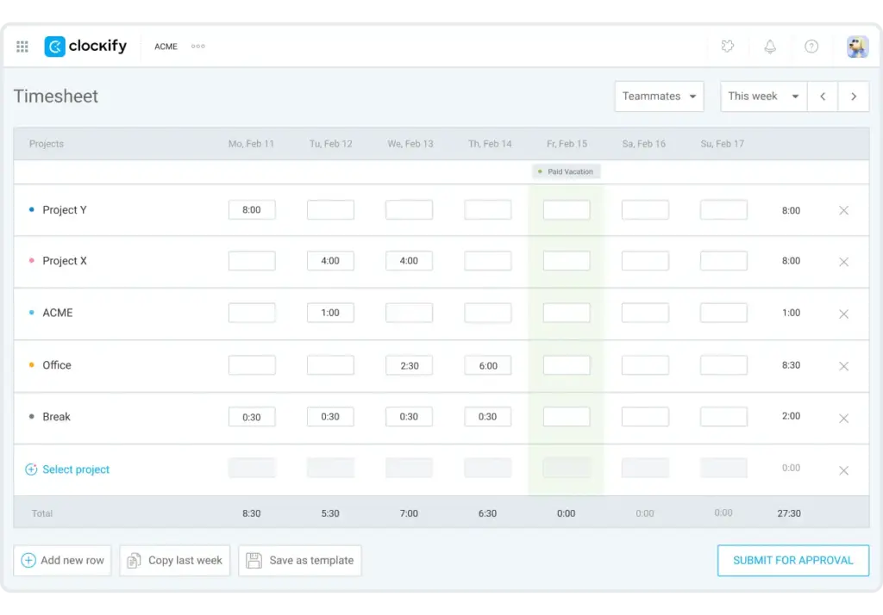The height and width of the screenshot is (615, 883).
Task: Open the integrations puzzle icon
Action: point(727,47)
